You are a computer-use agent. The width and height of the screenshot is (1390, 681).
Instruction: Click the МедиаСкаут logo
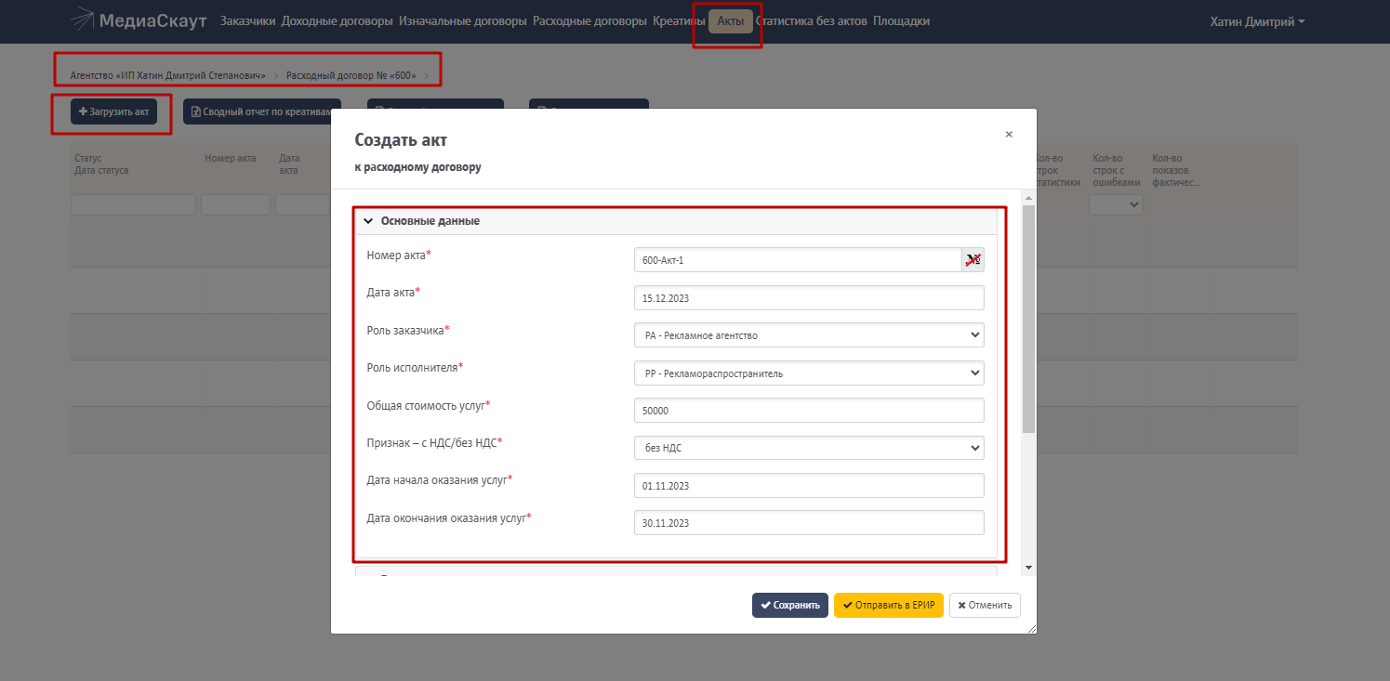[139, 20]
